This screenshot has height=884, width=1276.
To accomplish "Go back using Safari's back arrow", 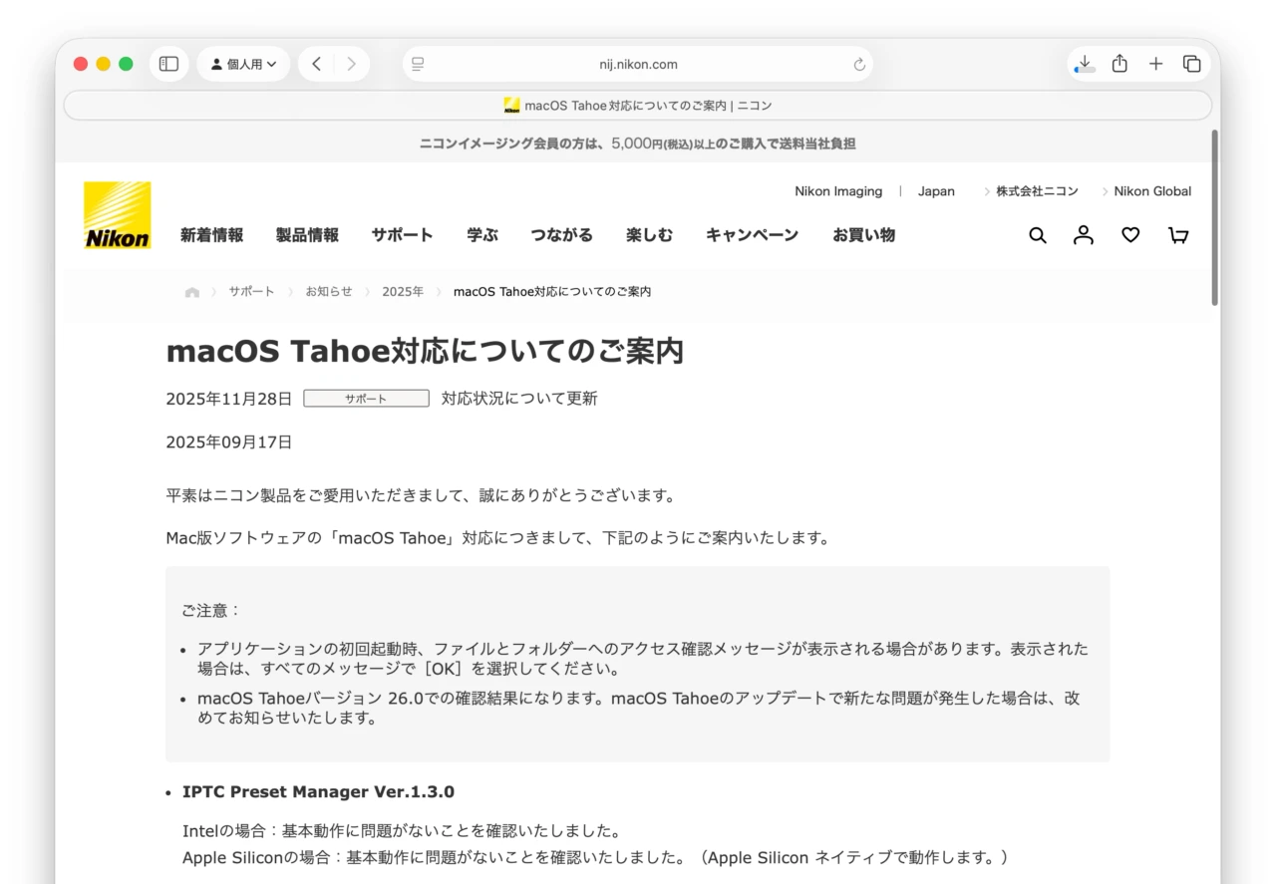I will 316,63.
